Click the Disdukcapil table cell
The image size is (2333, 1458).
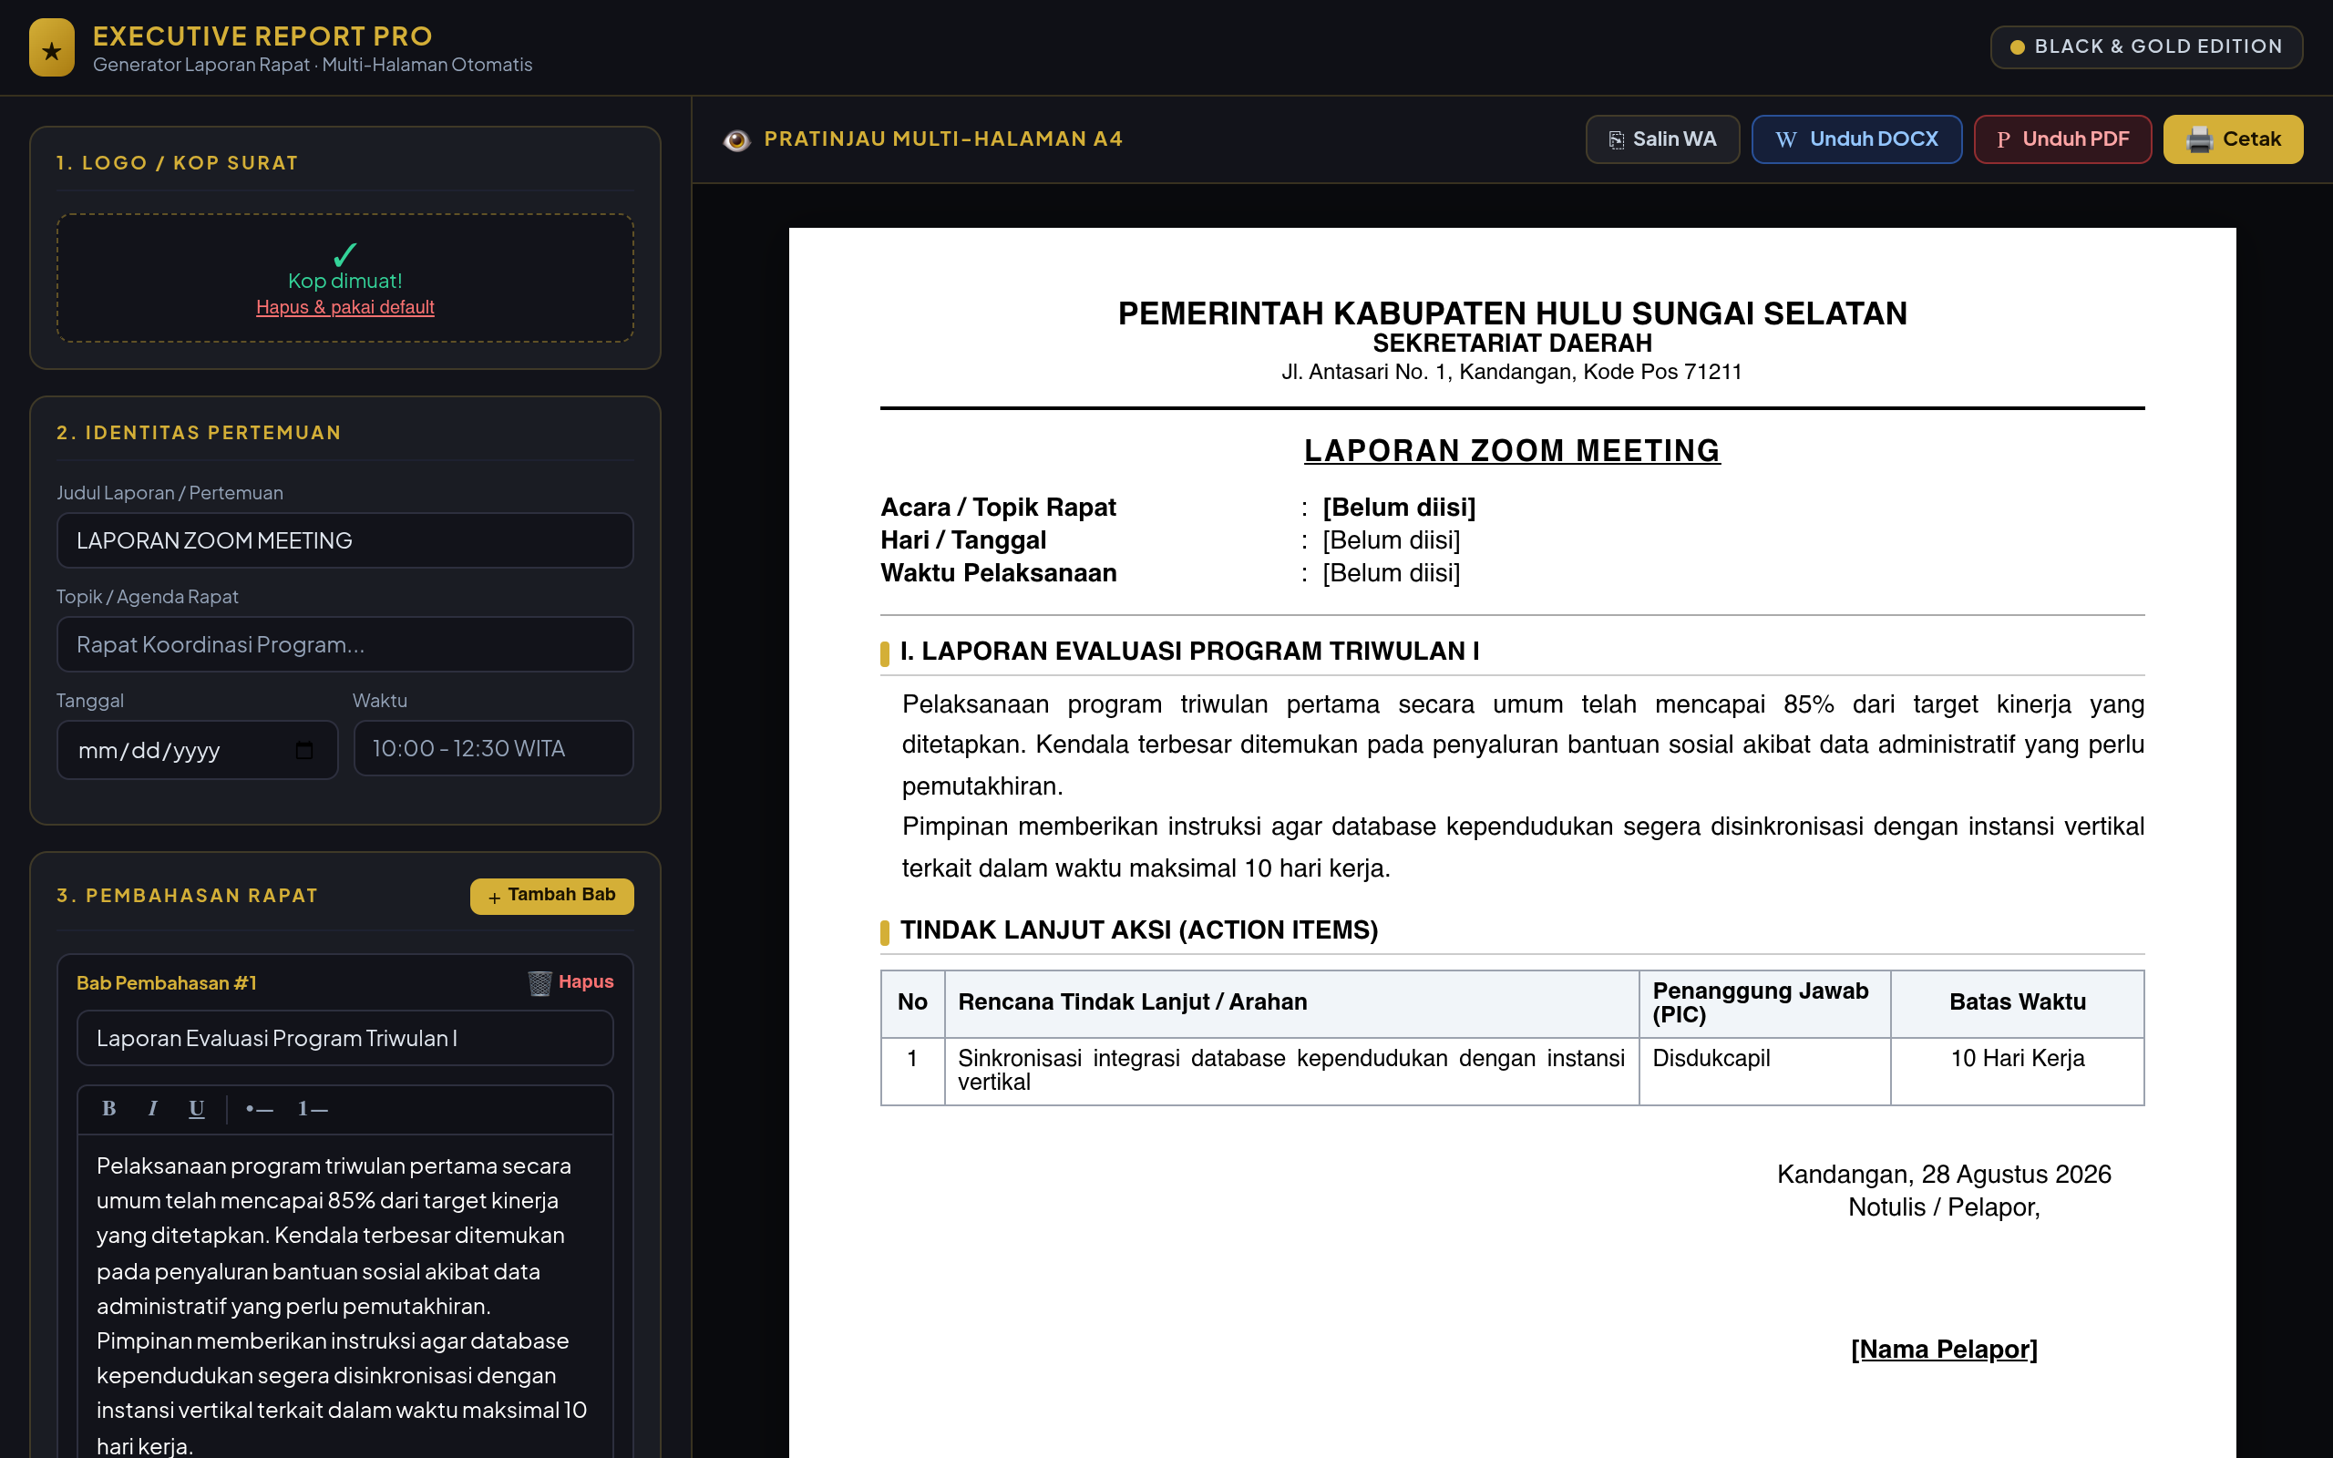1764,1071
